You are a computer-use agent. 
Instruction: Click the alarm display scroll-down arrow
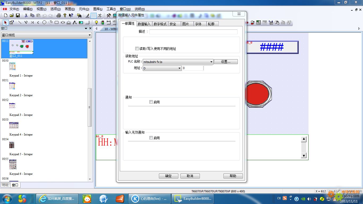[304, 156]
